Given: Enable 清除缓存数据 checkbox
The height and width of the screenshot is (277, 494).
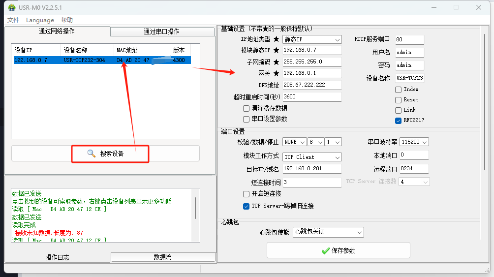Looking at the screenshot, I should (x=246, y=108).
